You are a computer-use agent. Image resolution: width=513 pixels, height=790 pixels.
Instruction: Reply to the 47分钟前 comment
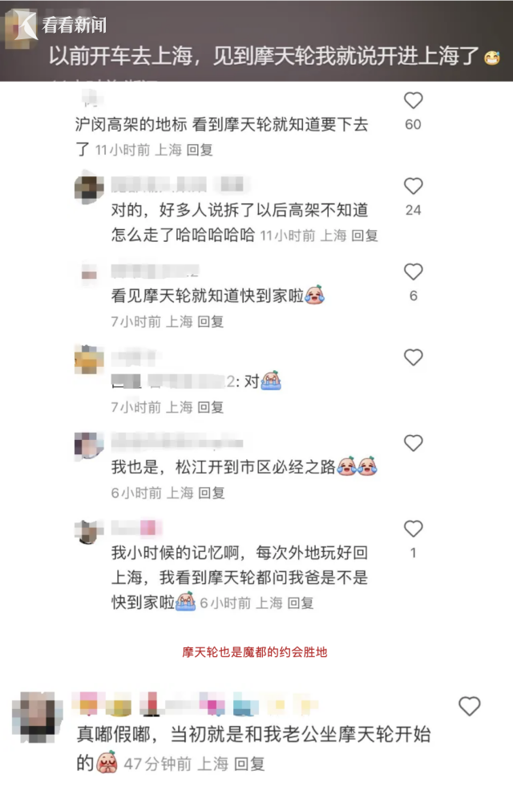249,764
